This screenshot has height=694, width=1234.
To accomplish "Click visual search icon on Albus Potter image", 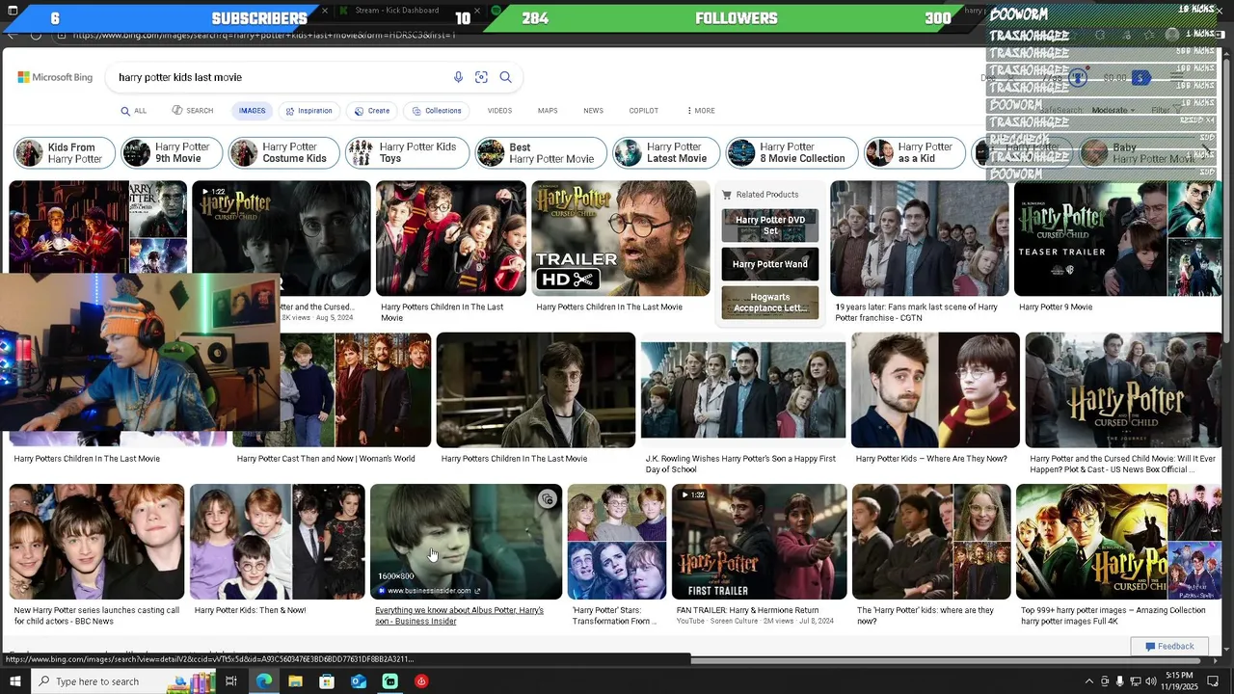I will (x=548, y=498).
